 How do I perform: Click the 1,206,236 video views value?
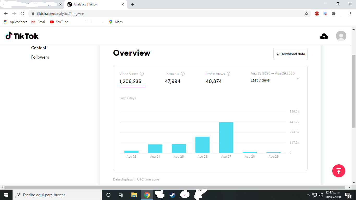(130, 81)
